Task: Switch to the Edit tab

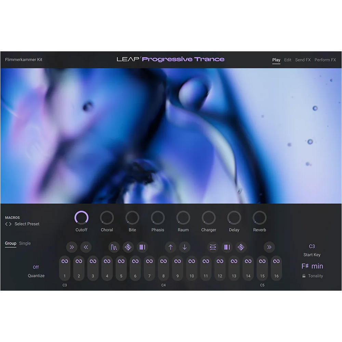Action: tap(288, 60)
